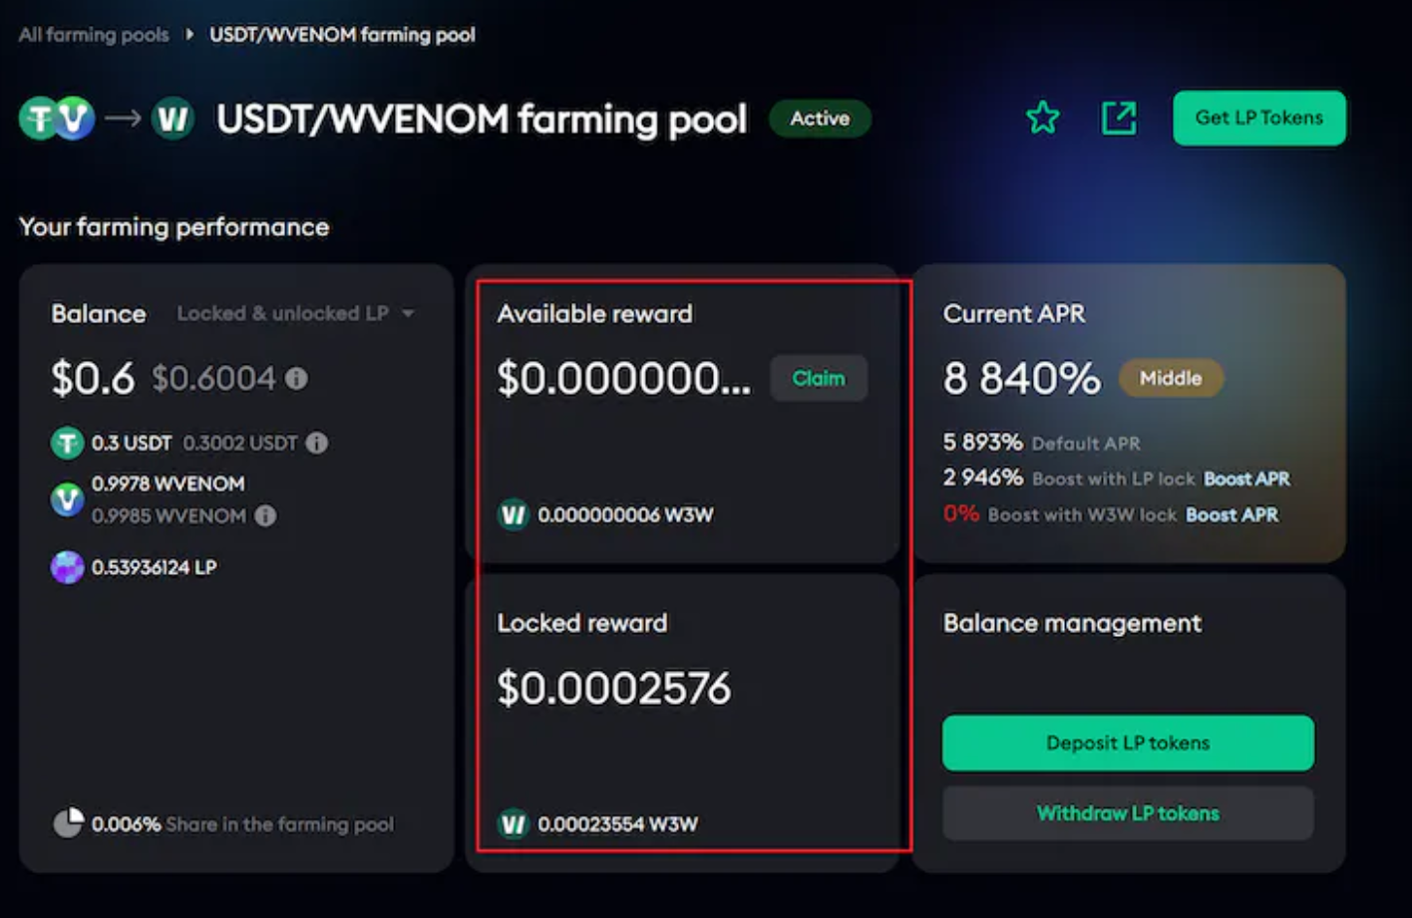Expand the Locked & unlocked LP dropdown

coord(295,313)
